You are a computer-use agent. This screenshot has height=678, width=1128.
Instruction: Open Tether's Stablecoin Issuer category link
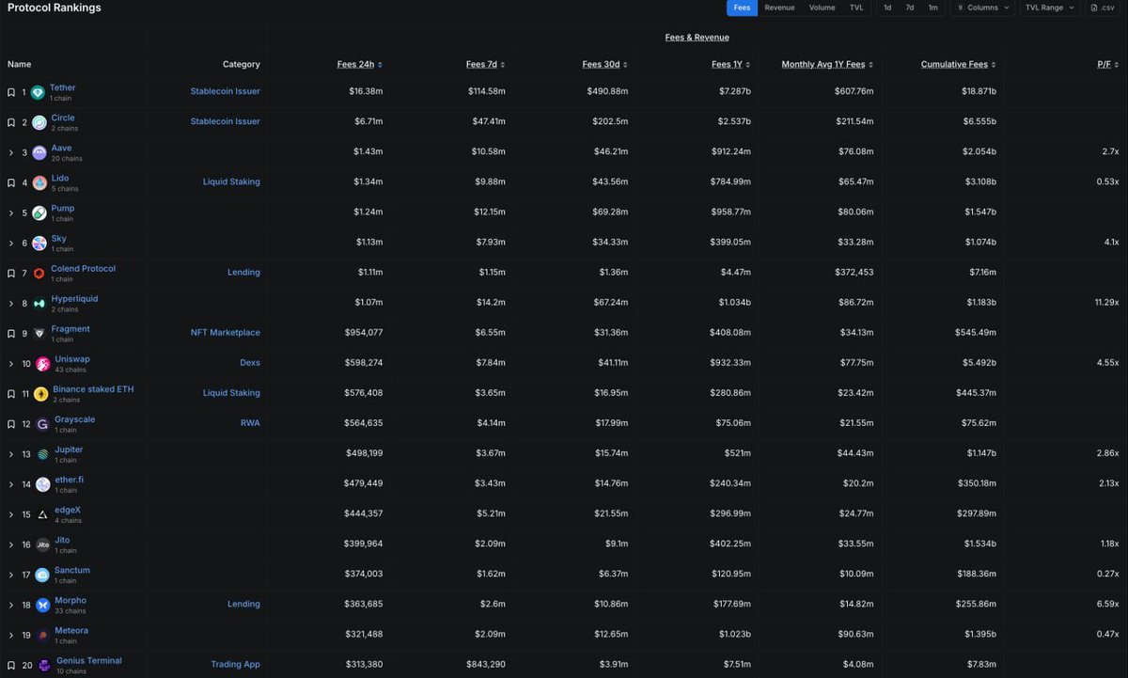pyautogui.click(x=225, y=91)
